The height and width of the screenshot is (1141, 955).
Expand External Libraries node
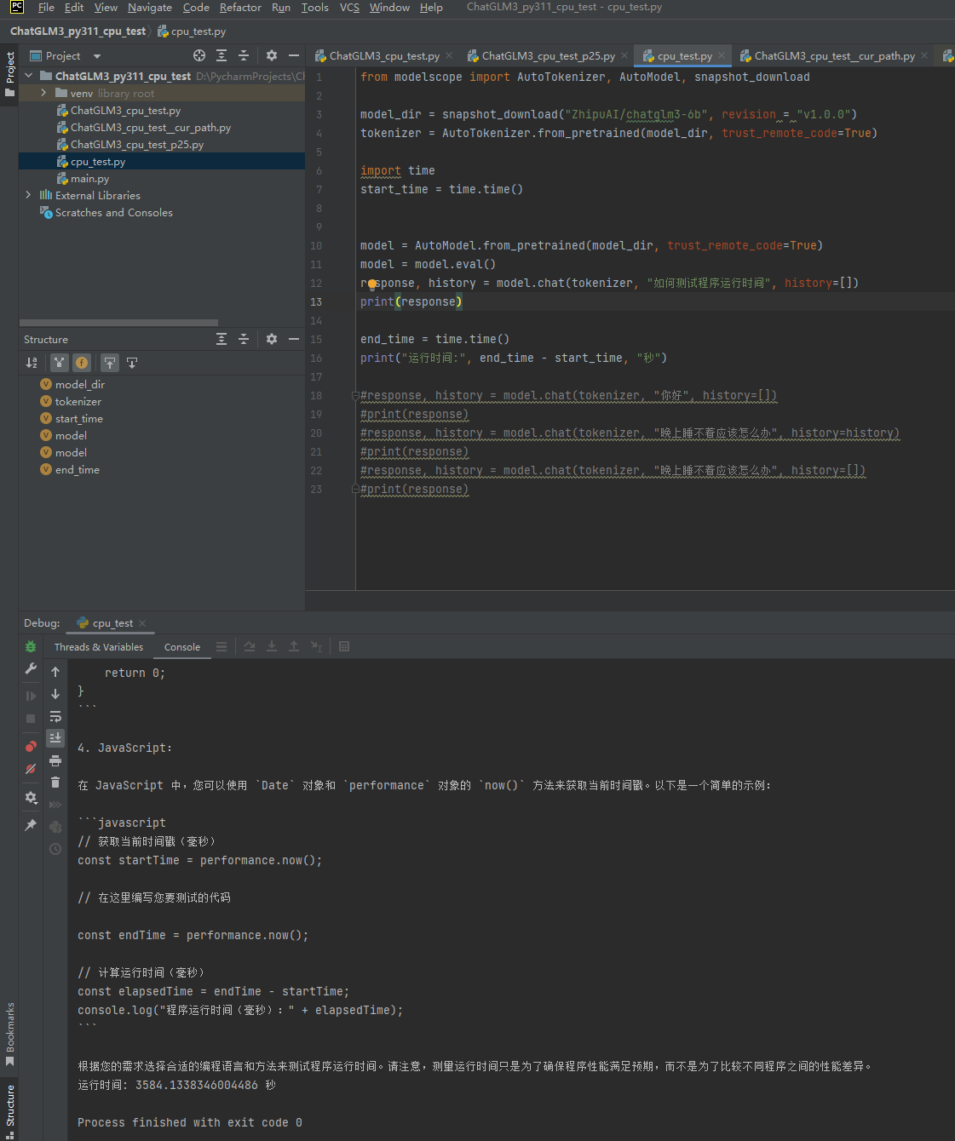pos(29,195)
